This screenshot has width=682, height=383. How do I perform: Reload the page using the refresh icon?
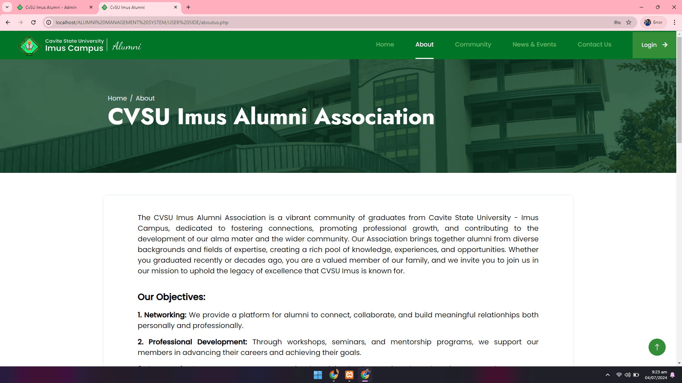coord(33,22)
